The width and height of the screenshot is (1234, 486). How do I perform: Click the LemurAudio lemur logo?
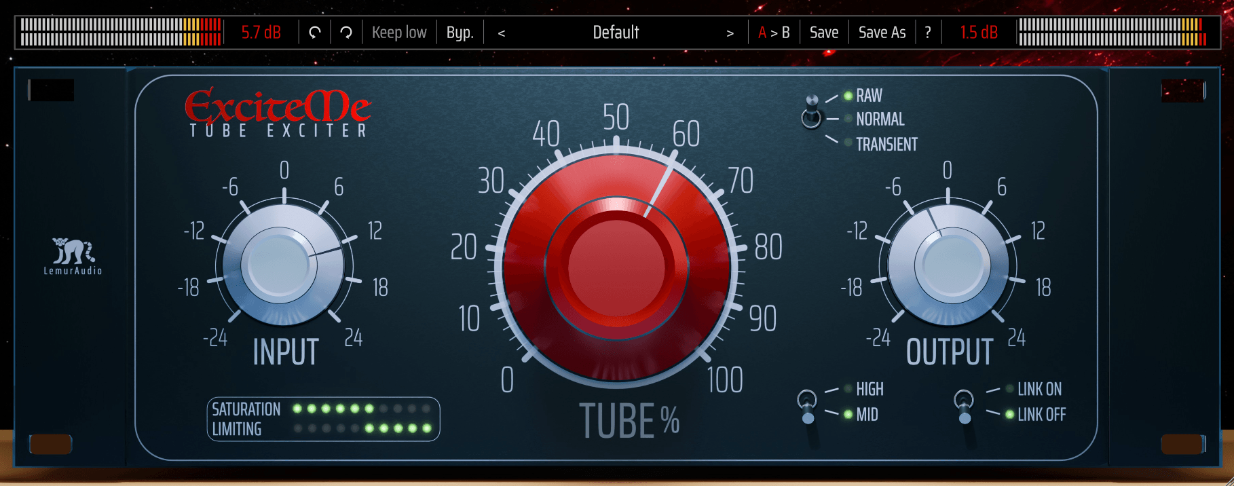pyautogui.click(x=73, y=256)
